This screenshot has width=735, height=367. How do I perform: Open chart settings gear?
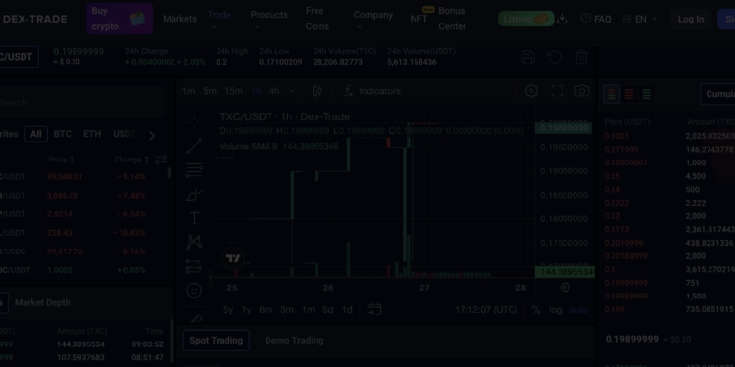[x=531, y=91]
